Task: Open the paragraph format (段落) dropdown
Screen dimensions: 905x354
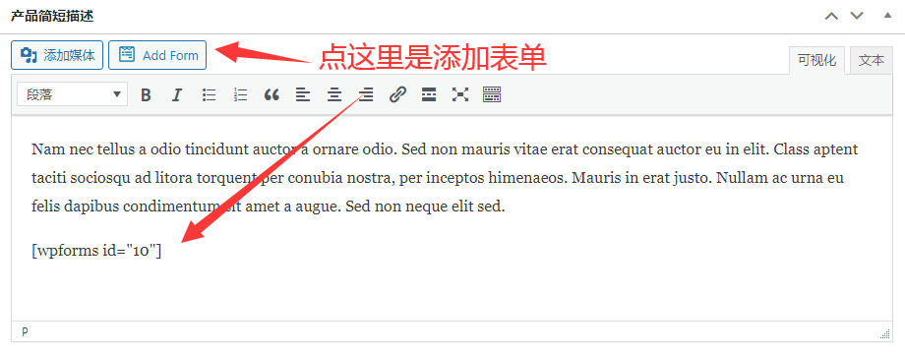Action: tap(72, 94)
